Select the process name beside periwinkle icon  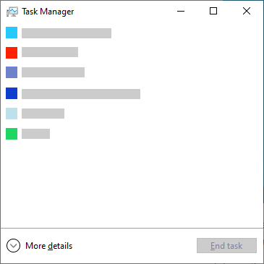pos(53,72)
